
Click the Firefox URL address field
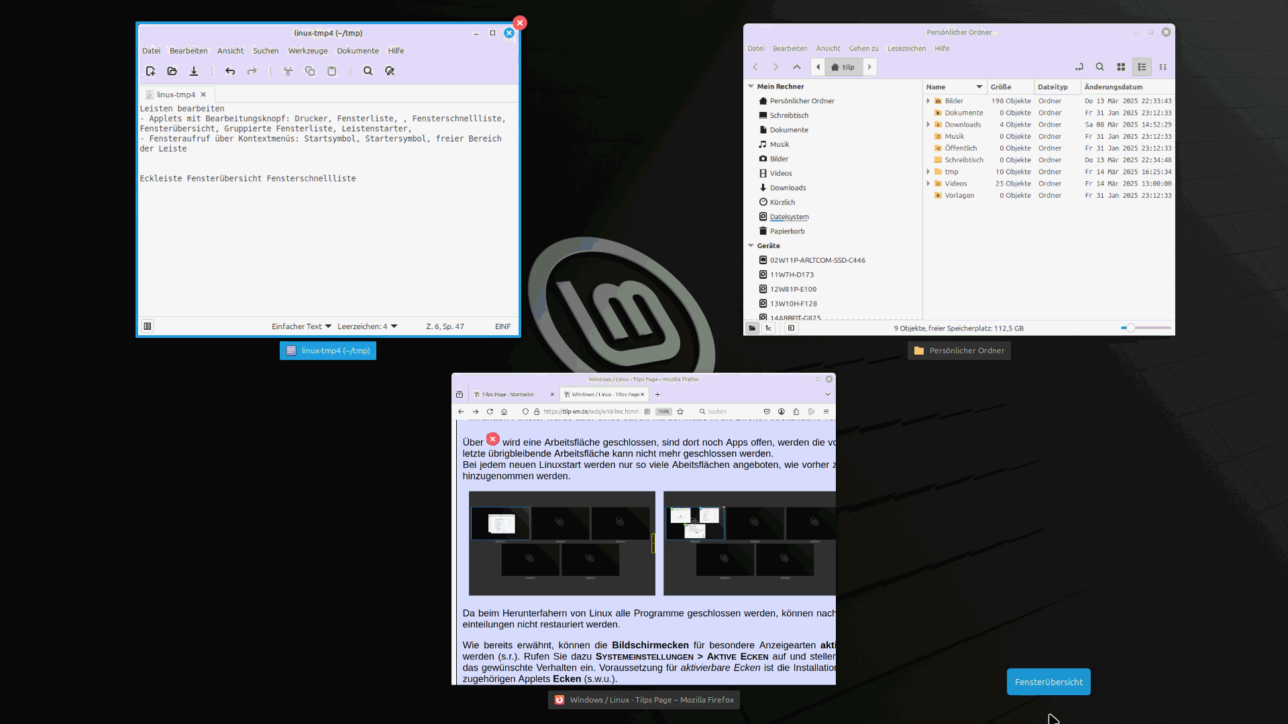(x=590, y=412)
